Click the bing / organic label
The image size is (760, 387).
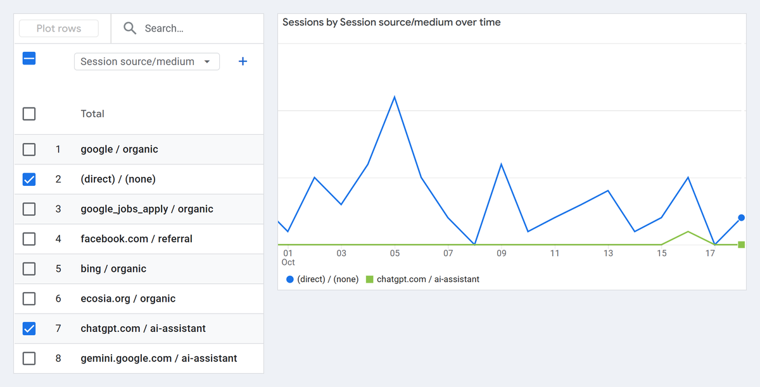[113, 269]
